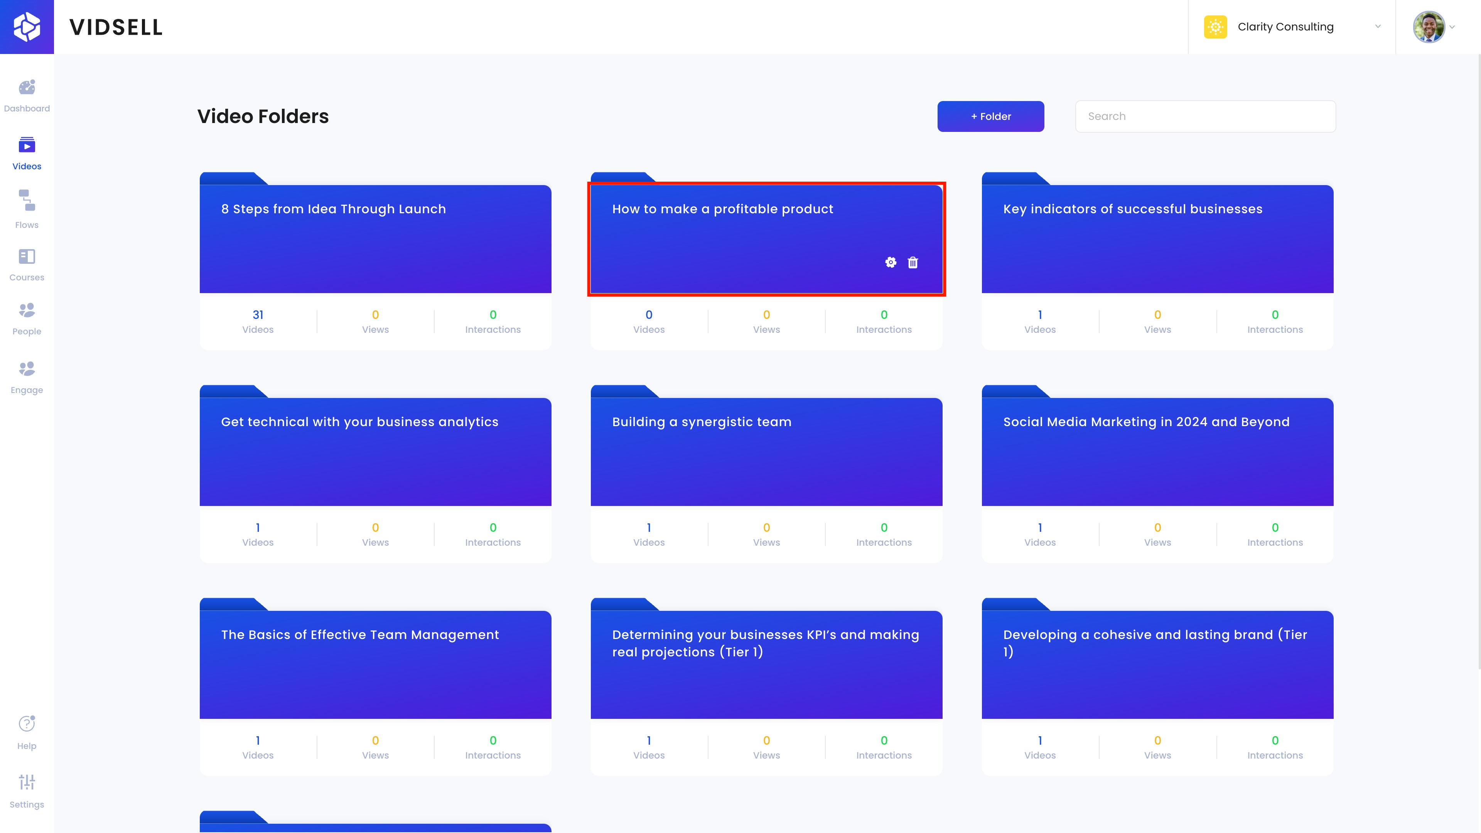This screenshot has height=833, width=1481.
Task: Open the Help icon in sidebar
Action: (27, 724)
